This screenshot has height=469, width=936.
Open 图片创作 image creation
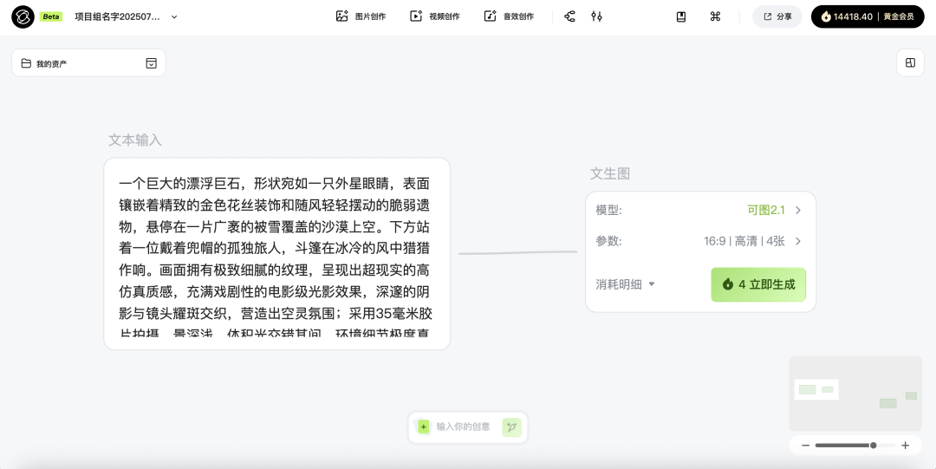tap(361, 16)
